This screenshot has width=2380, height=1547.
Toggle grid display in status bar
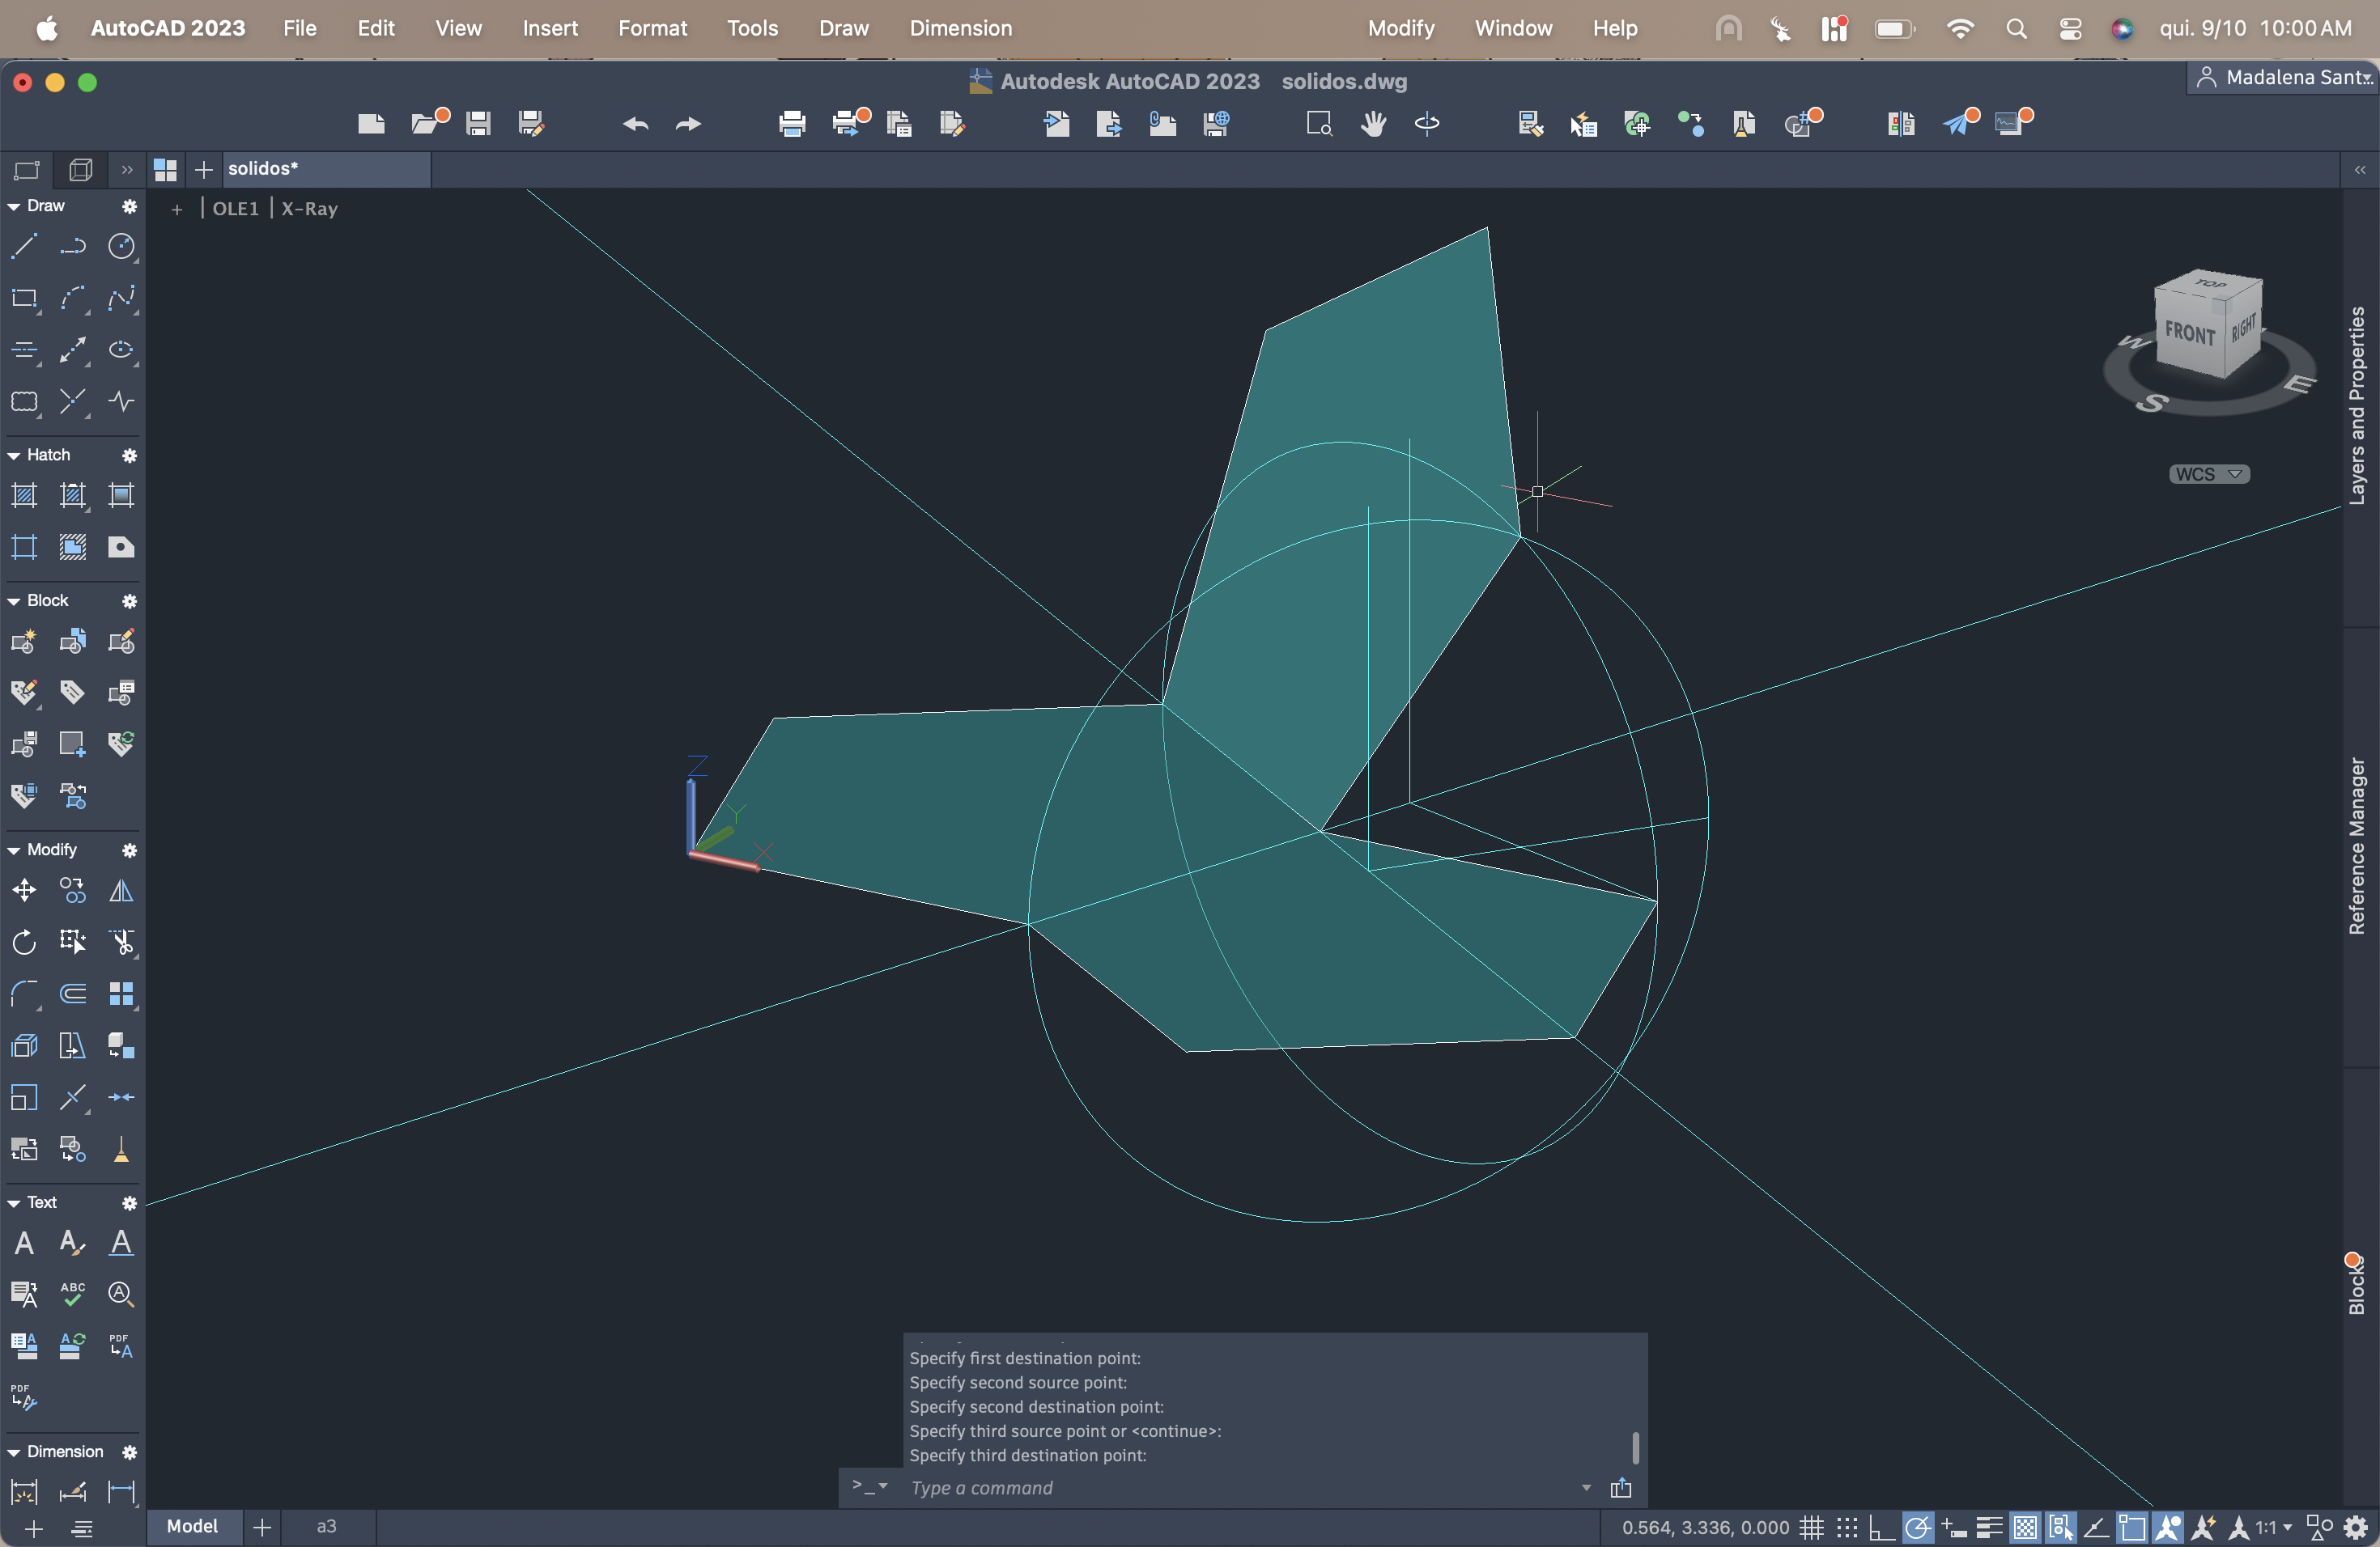(1811, 1527)
